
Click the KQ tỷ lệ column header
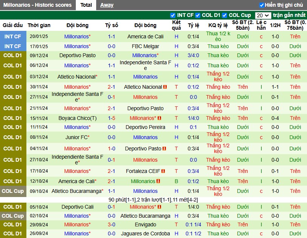point(218,25)
